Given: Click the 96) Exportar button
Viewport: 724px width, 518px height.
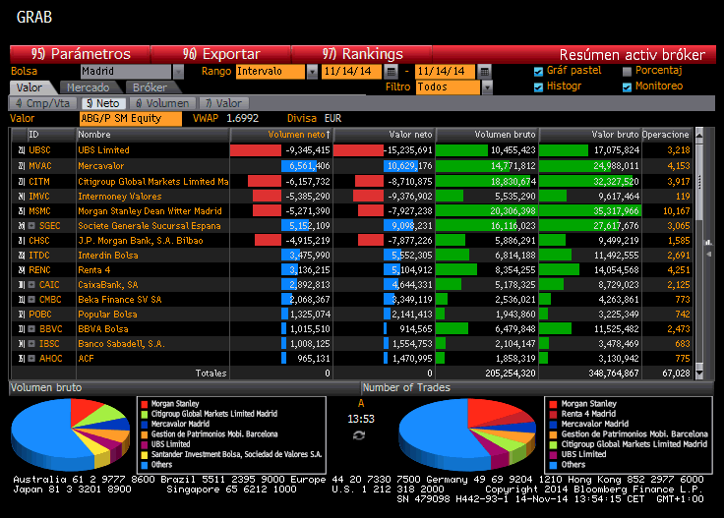Looking at the screenshot, I should click(221, 54).
